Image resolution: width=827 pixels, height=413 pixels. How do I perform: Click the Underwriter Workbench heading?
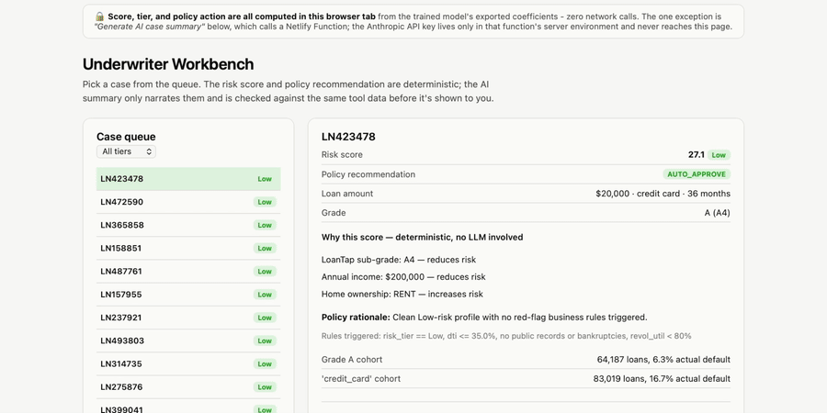point(168,64)
